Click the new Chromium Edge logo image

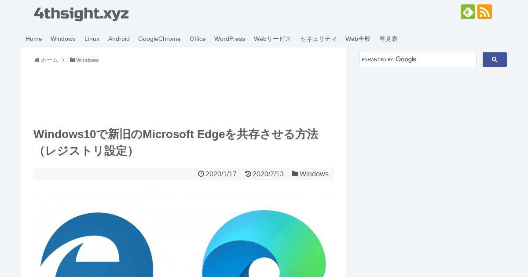click(264, 244)
